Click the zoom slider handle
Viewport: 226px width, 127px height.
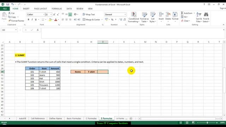click(x=207, y=123)
